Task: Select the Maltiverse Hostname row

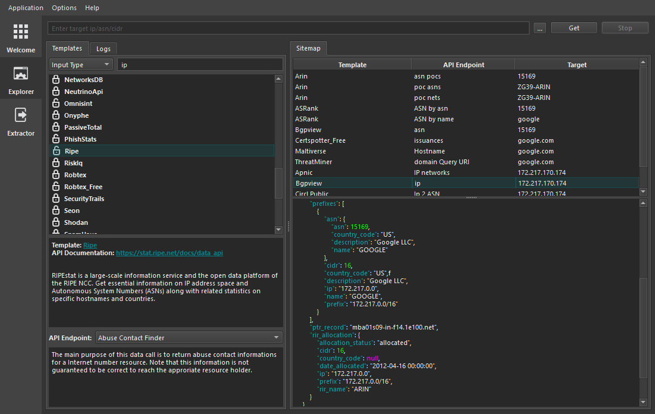Action: (466, 151)
